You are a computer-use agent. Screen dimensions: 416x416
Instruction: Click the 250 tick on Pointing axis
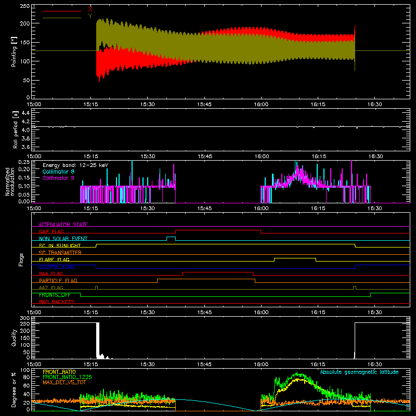25,6
